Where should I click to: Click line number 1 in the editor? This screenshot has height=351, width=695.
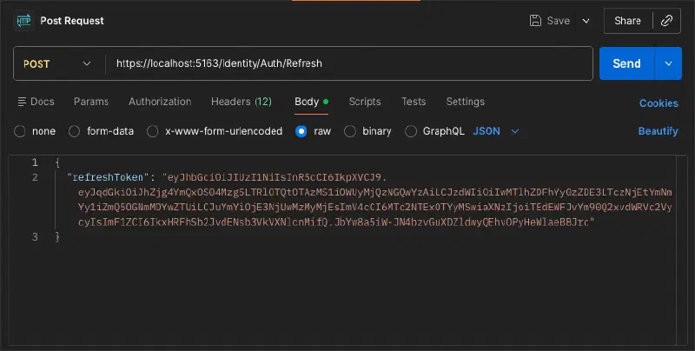pos(35,162)
